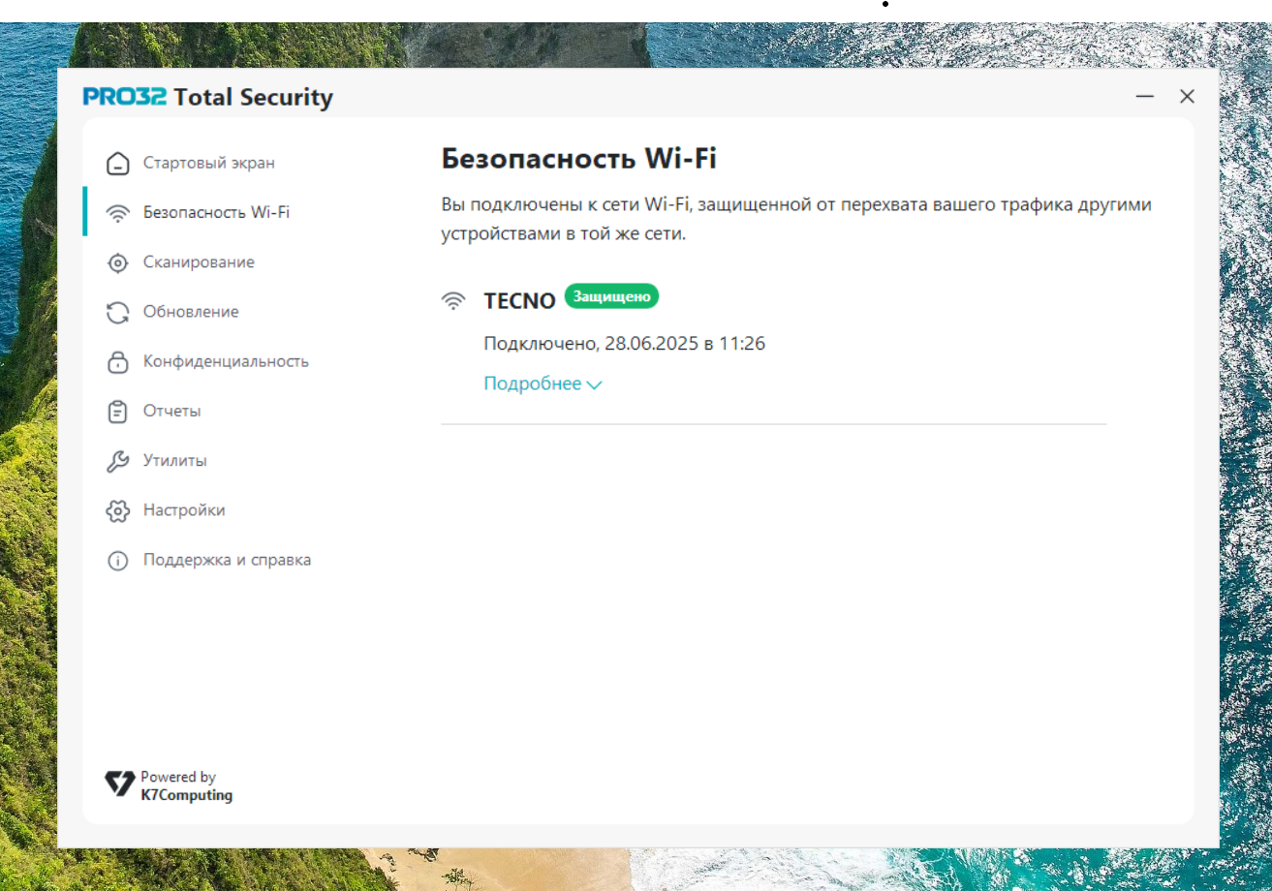Click the Wi-Fi icon in the sidebar
Image resolution: width=1272 pixels, height=891 pixels.
(117, 213)
